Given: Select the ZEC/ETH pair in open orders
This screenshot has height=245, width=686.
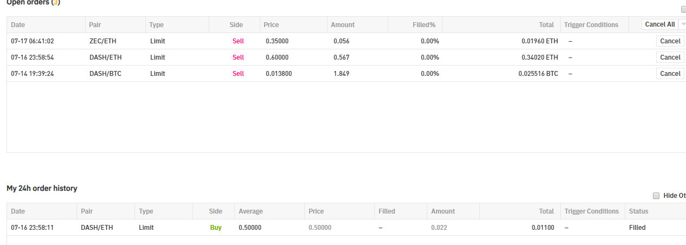Looking at the screenshot, I should pyautogui.click(x=102, y=41).
